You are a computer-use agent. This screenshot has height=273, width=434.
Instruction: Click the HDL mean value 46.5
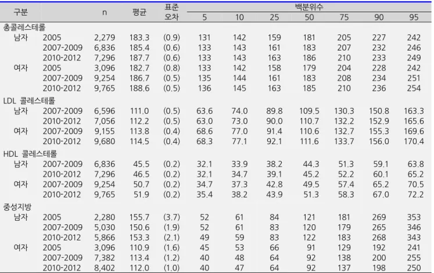coord(141,174)
